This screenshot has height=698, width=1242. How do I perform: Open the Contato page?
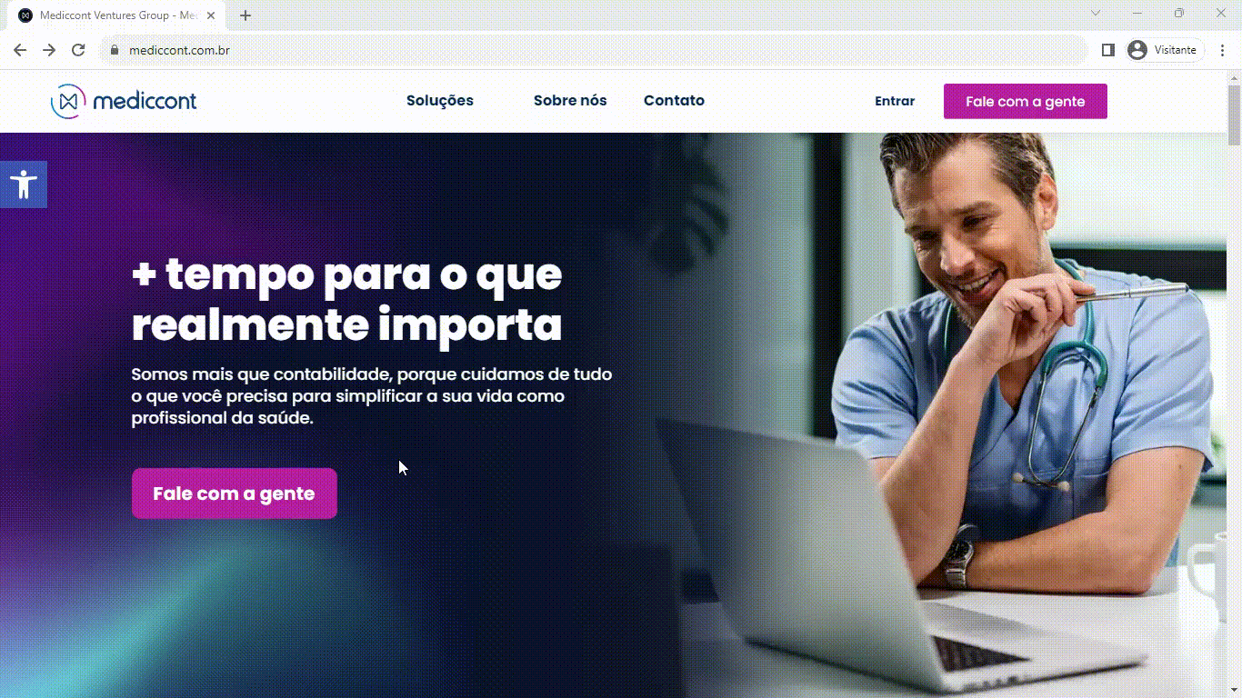(674, 101)
